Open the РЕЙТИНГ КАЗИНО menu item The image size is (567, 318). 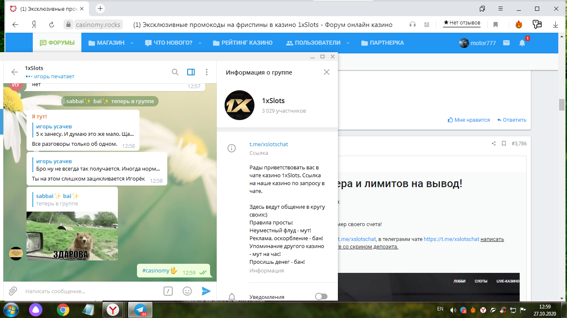(242, 43)
